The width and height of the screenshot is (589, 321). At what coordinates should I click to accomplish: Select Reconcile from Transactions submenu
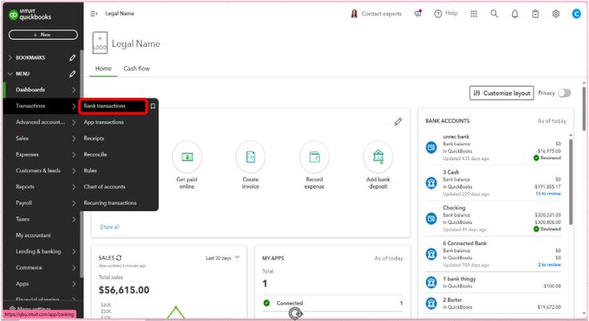pyautogui.click(x=95, y=155)
